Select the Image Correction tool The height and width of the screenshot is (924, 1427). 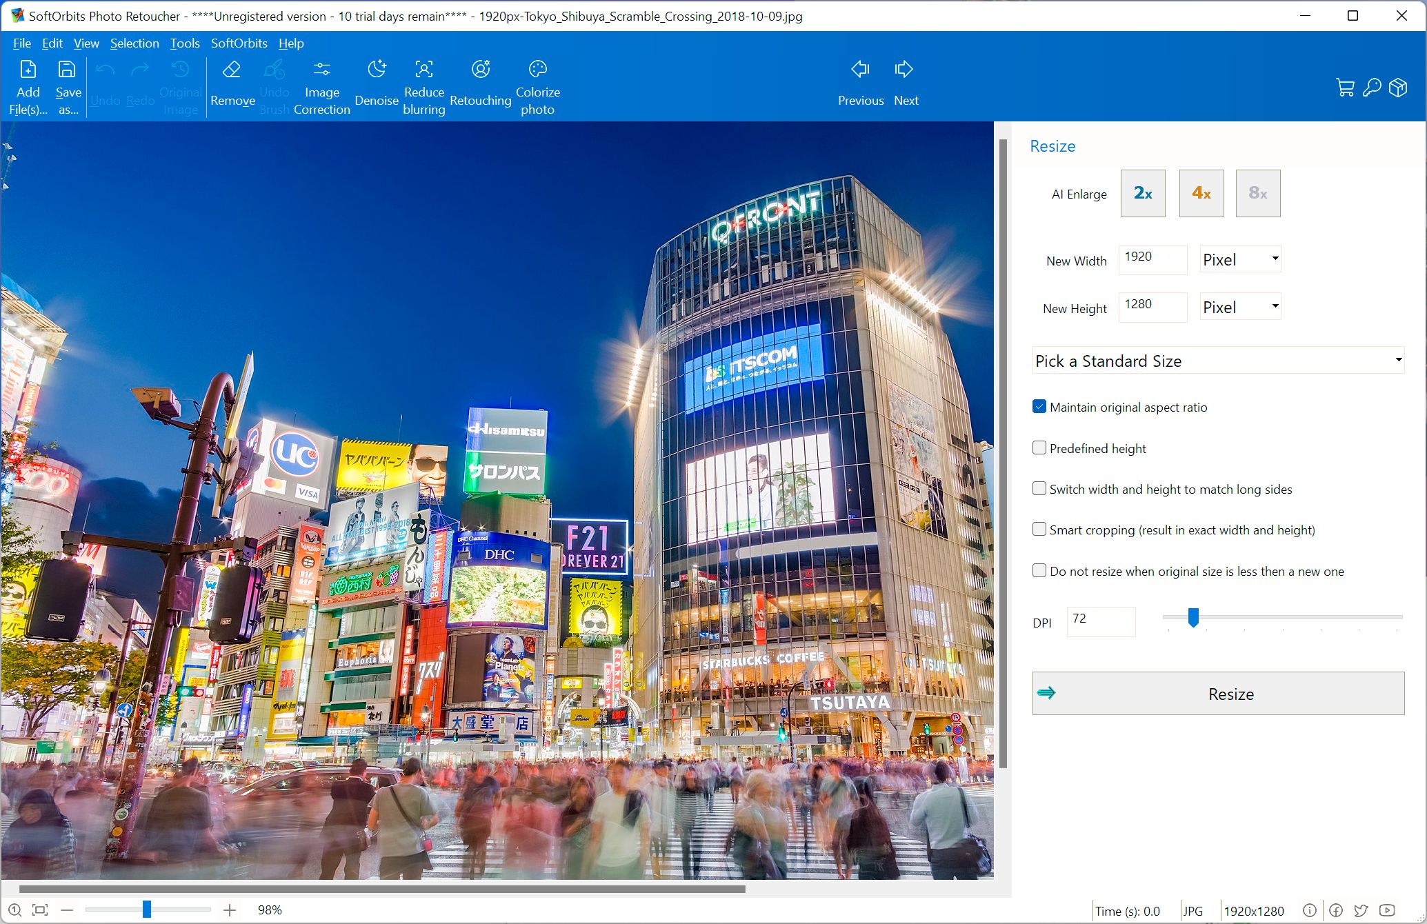[320, 86]
